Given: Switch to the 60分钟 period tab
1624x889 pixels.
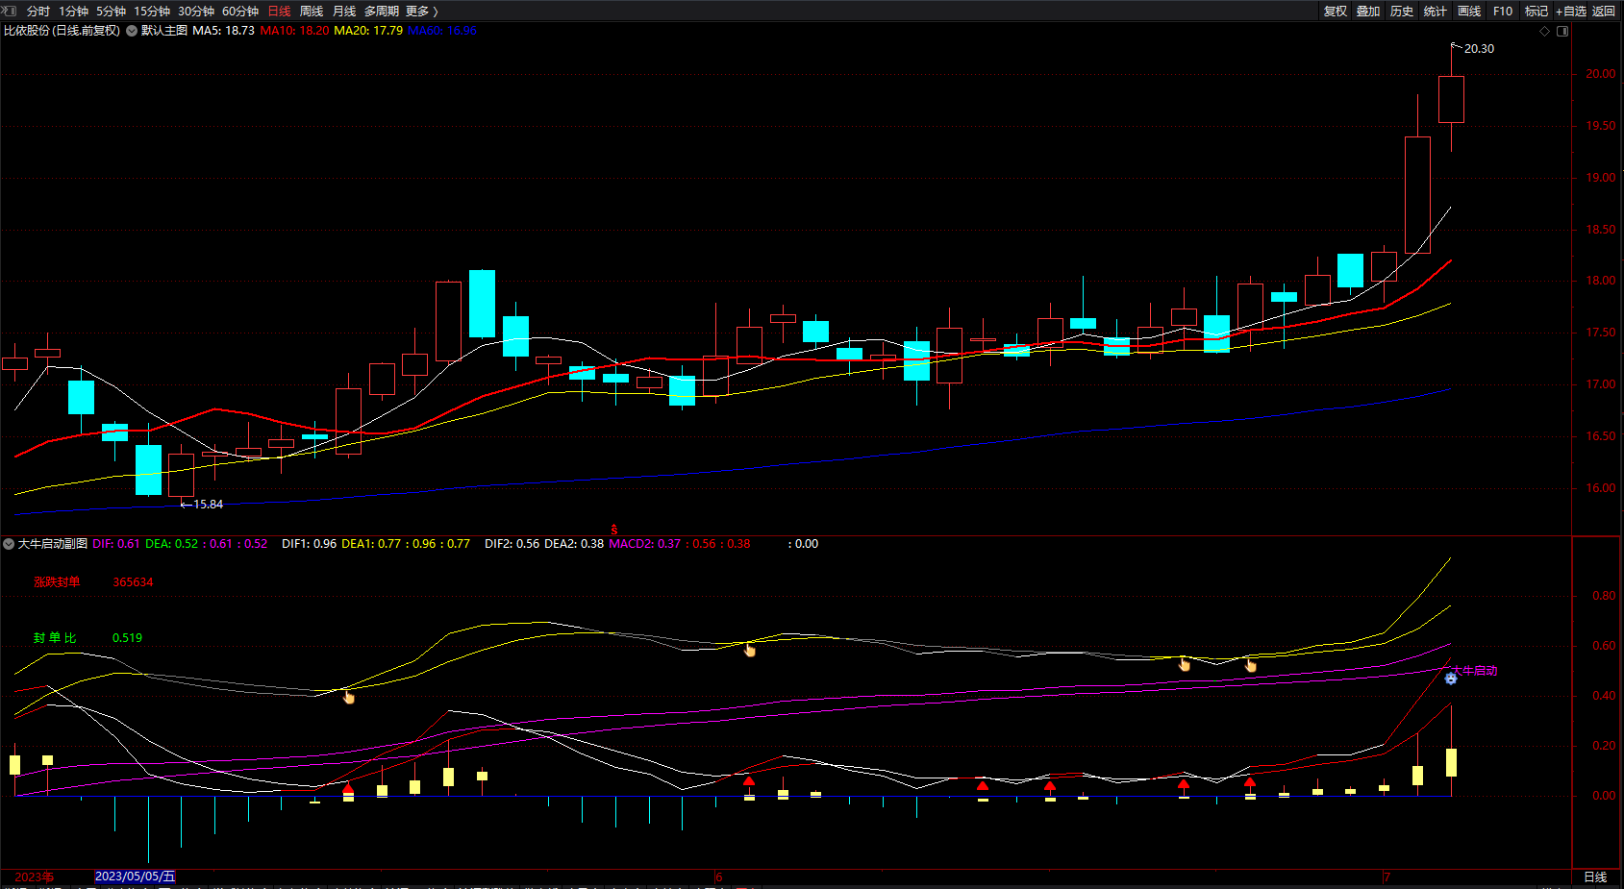Looking at the screenshot, I should (240, 12).
